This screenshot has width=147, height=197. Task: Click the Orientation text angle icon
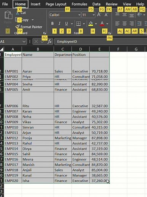[x=139, y=15]
